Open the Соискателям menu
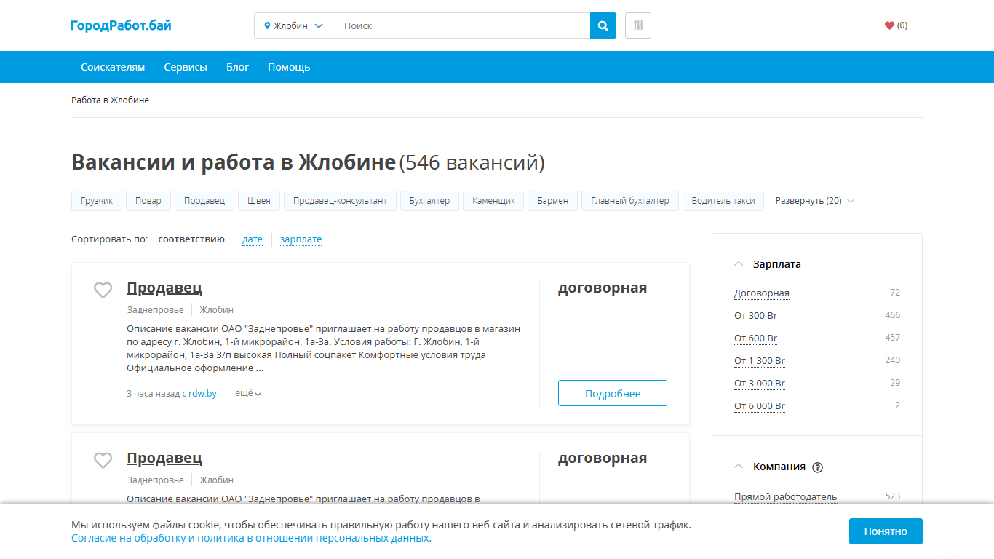994x559 pixels. pyautogui.click(x=113, y=67)
